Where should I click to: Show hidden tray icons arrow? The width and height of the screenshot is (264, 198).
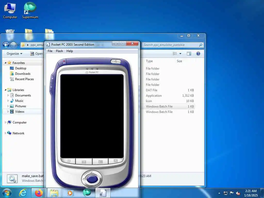click(219, 193)
